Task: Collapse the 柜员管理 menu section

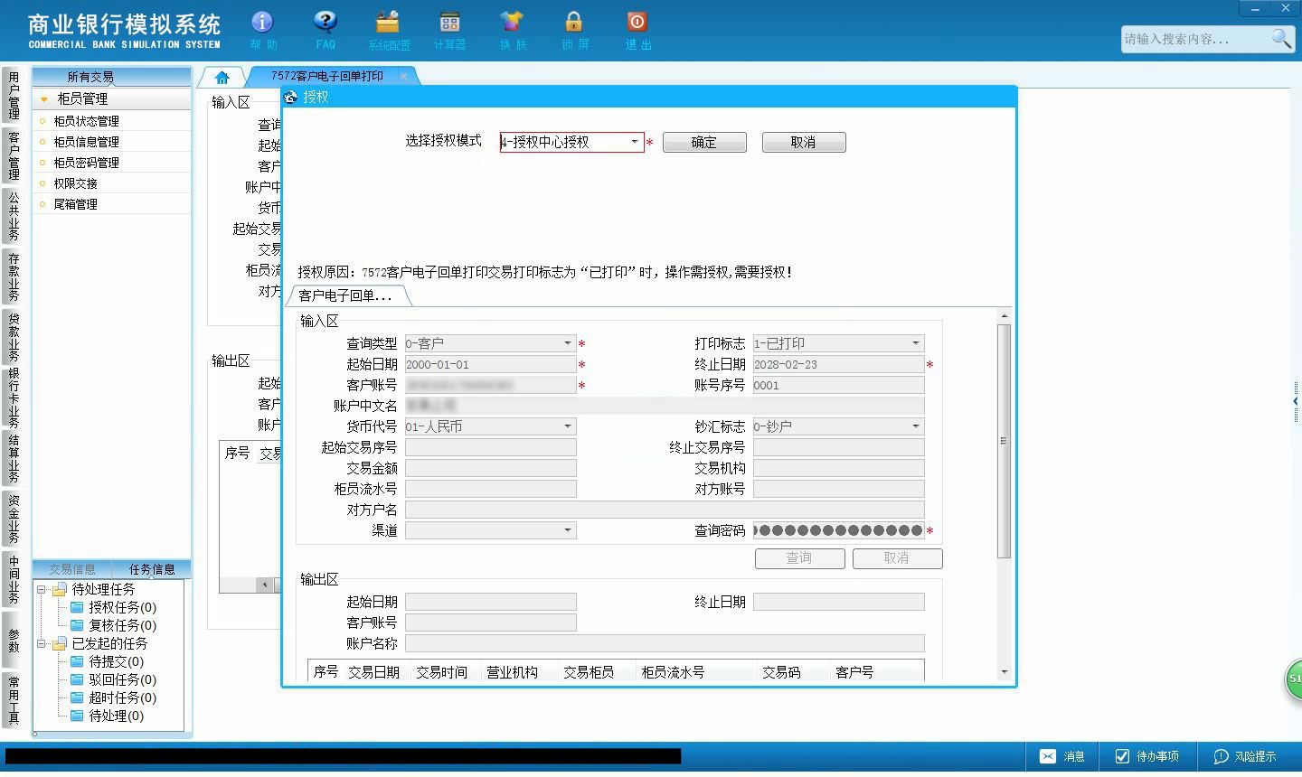Action: tap(43, 99)
